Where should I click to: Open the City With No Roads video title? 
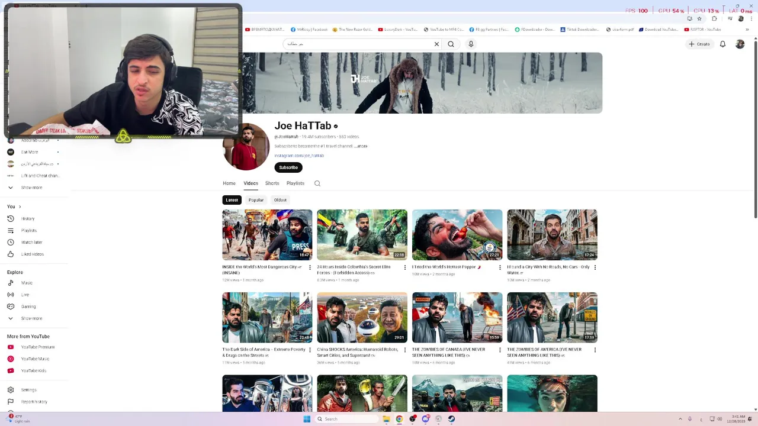(x=548, y=270)
